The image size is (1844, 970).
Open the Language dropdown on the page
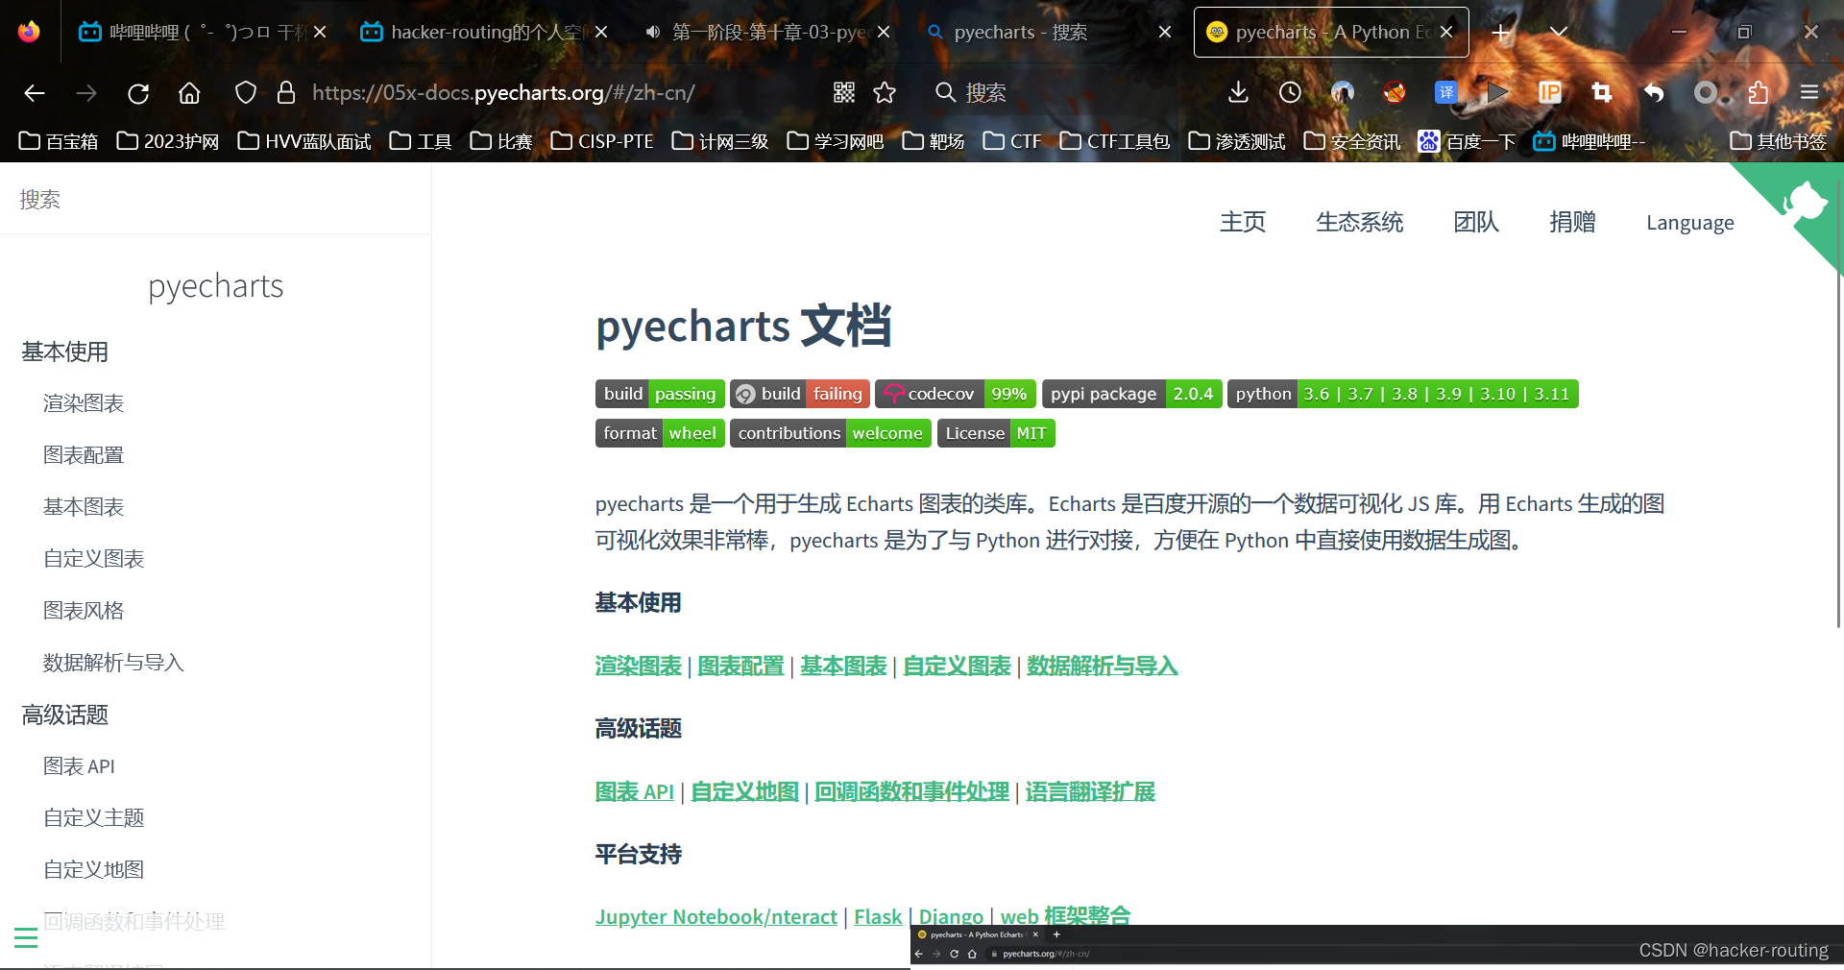(1690, 223)
